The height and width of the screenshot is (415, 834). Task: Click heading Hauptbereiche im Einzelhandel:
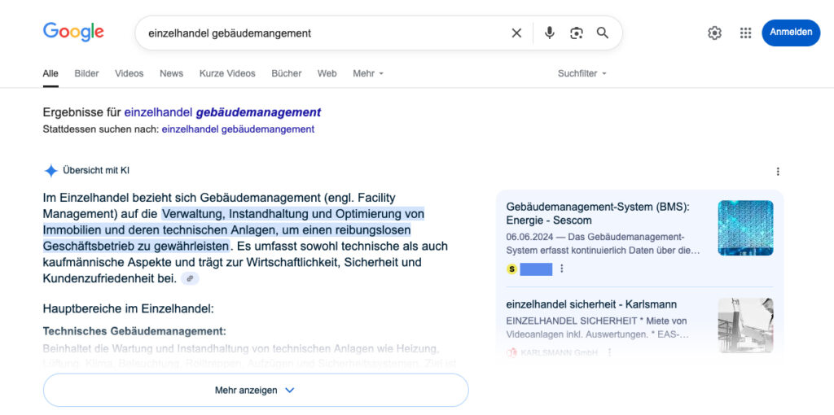128,308
